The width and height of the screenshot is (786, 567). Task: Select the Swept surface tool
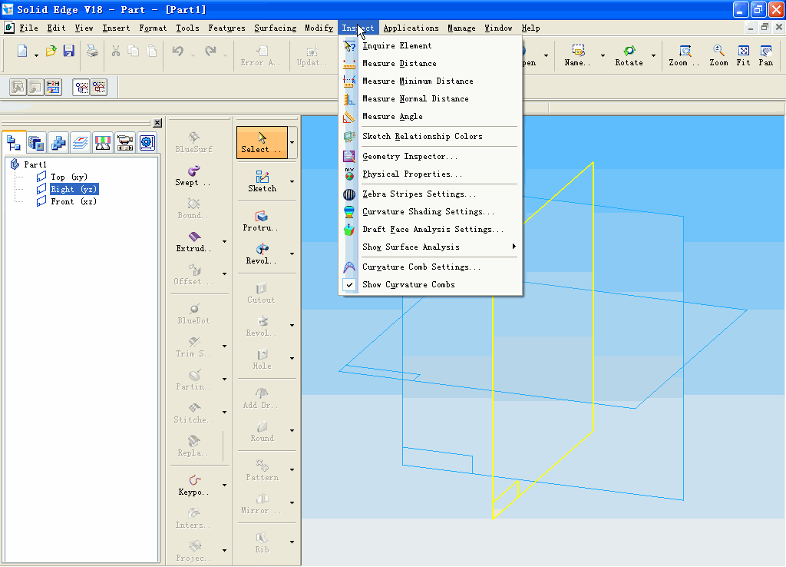(193, 176)
